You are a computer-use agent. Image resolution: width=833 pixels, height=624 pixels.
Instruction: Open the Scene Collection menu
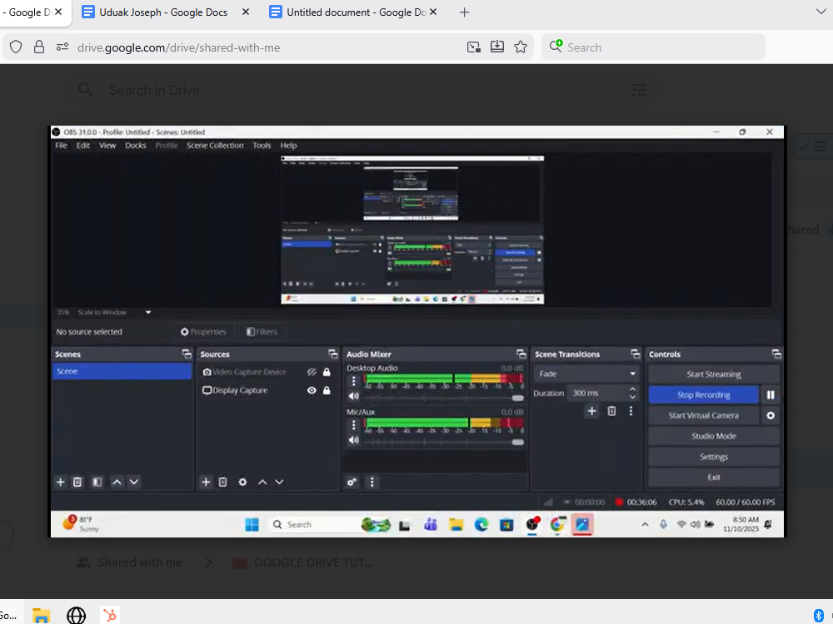[215, 146]
